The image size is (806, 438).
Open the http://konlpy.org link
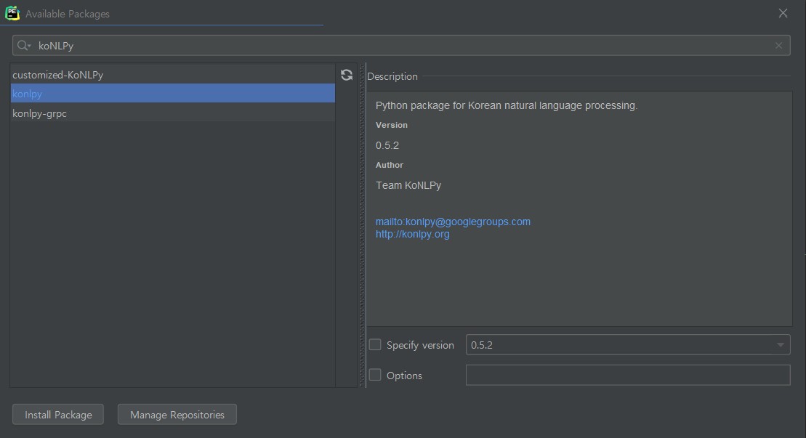[x=412, y=234]
